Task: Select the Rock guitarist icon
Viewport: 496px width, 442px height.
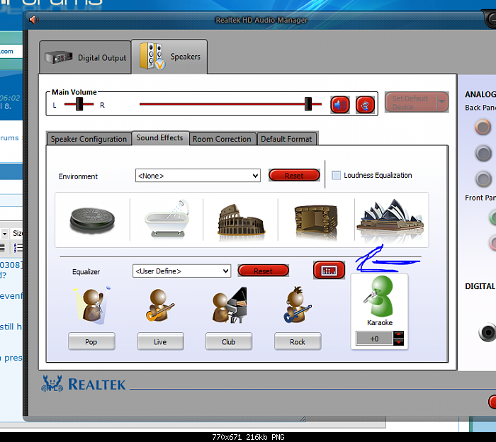Action: pos(298,305)
